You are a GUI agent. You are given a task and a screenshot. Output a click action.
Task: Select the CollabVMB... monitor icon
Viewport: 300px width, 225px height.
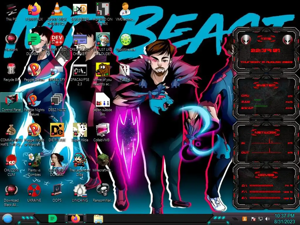click(x=103, y=133)
